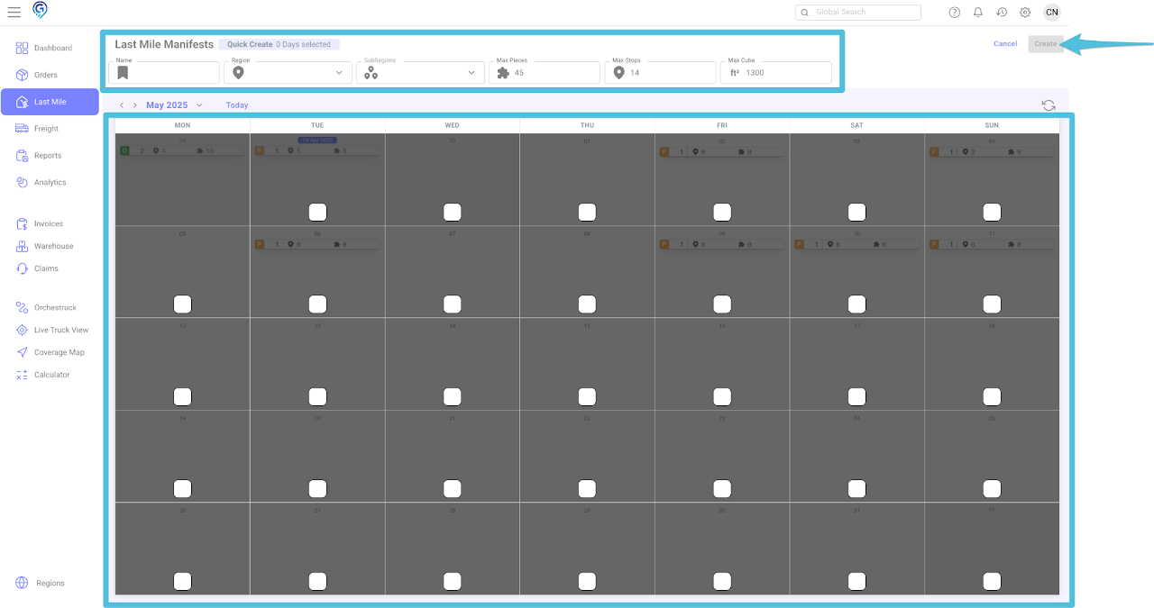
Task: Click the Max Stops field
Action: point(660,73)
